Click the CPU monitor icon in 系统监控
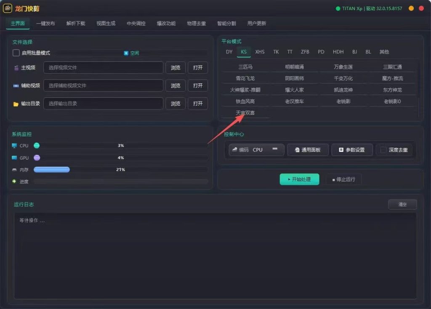The image size is (431, 309). click(14, 145)
